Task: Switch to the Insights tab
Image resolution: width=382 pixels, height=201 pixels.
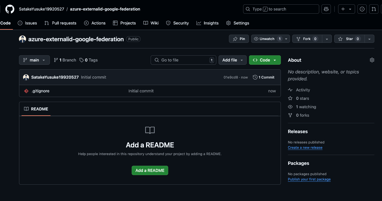Action: click(207, 23)
